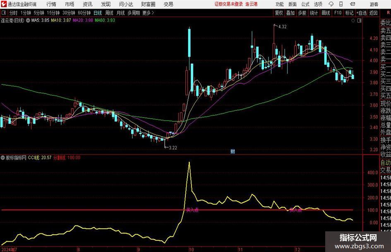The image size is (391, 252).
Task: Click the 财 marker on the price chart
Action: click(x=233, y=151)
